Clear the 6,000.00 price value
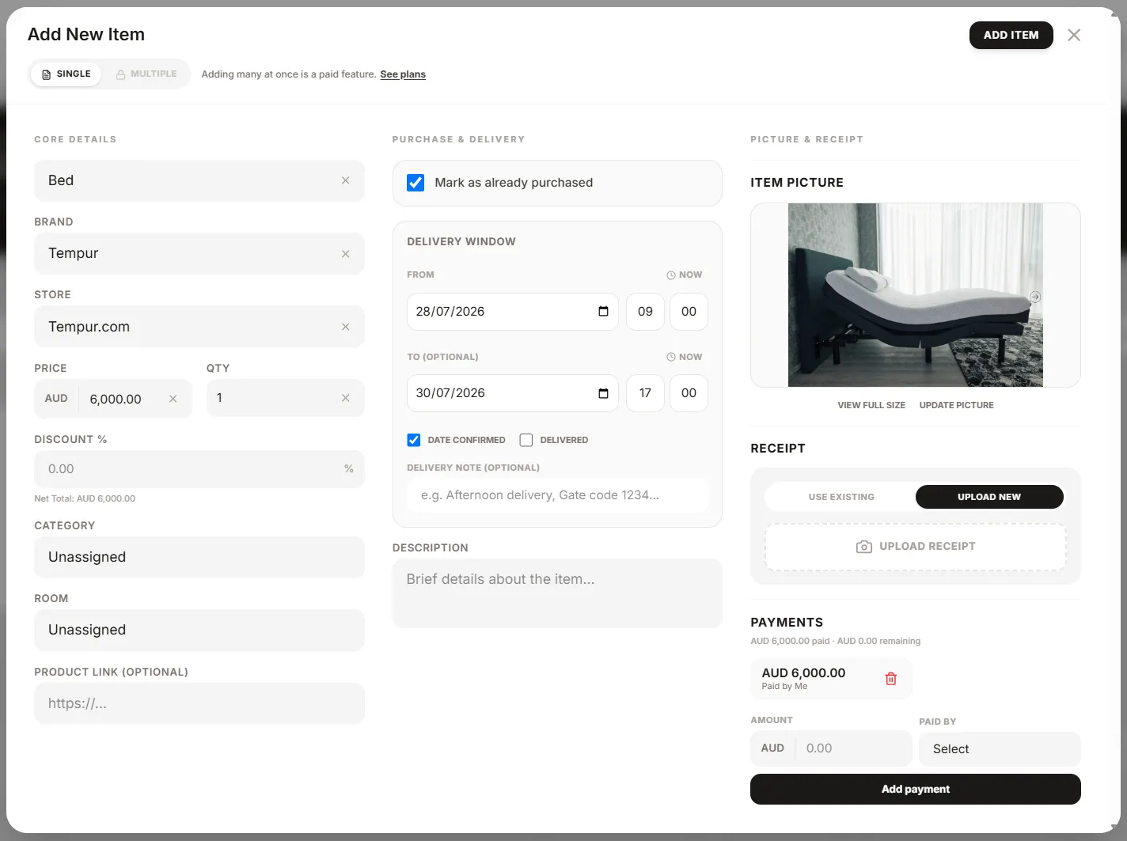Image resolution: width=1127 pixels, height=841 pixels. point(173,399)
